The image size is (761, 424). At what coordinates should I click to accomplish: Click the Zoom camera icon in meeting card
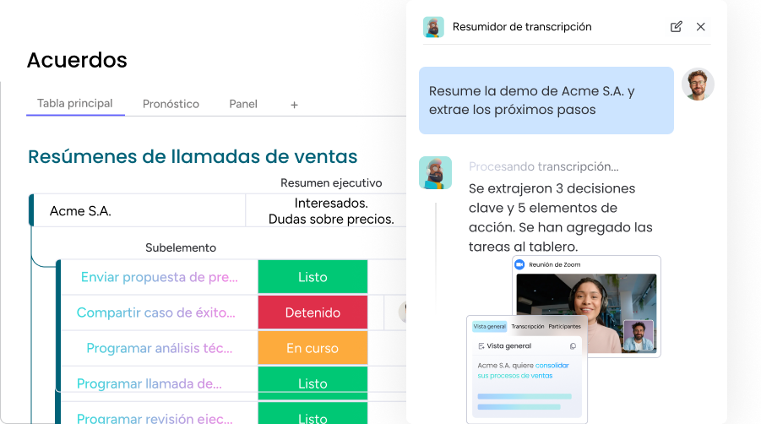click(519, 264)
